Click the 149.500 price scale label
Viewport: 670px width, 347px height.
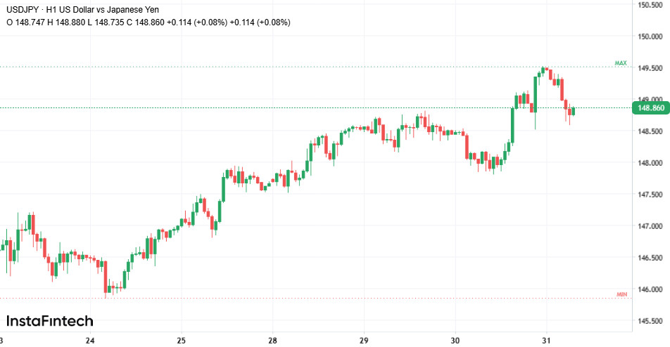click(x=650, y=68)
